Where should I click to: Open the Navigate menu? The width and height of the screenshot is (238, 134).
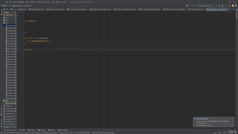[x=21, y=2]
